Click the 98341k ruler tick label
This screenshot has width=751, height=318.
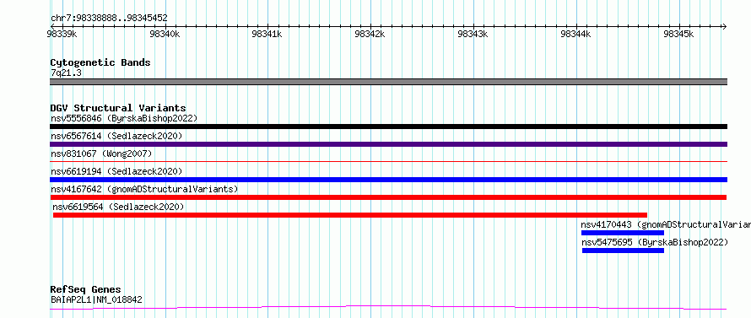tap(267, 34)
